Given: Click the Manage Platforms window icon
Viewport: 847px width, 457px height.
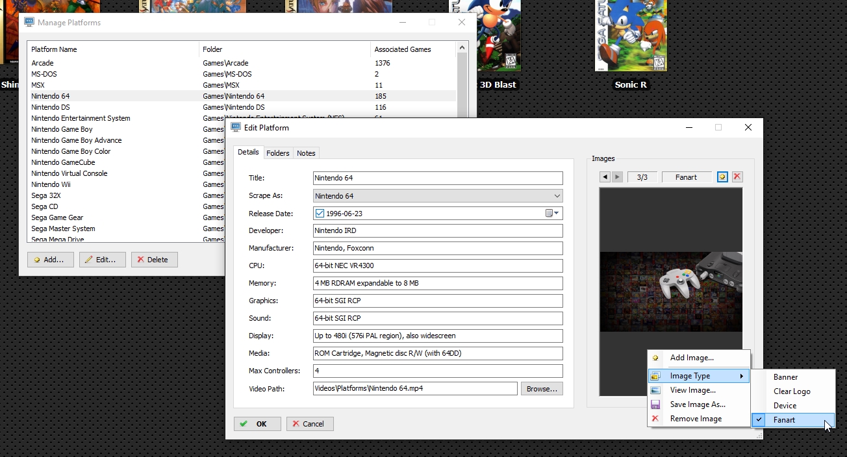Looking at the screenshot, I should (x=29, y=22).
